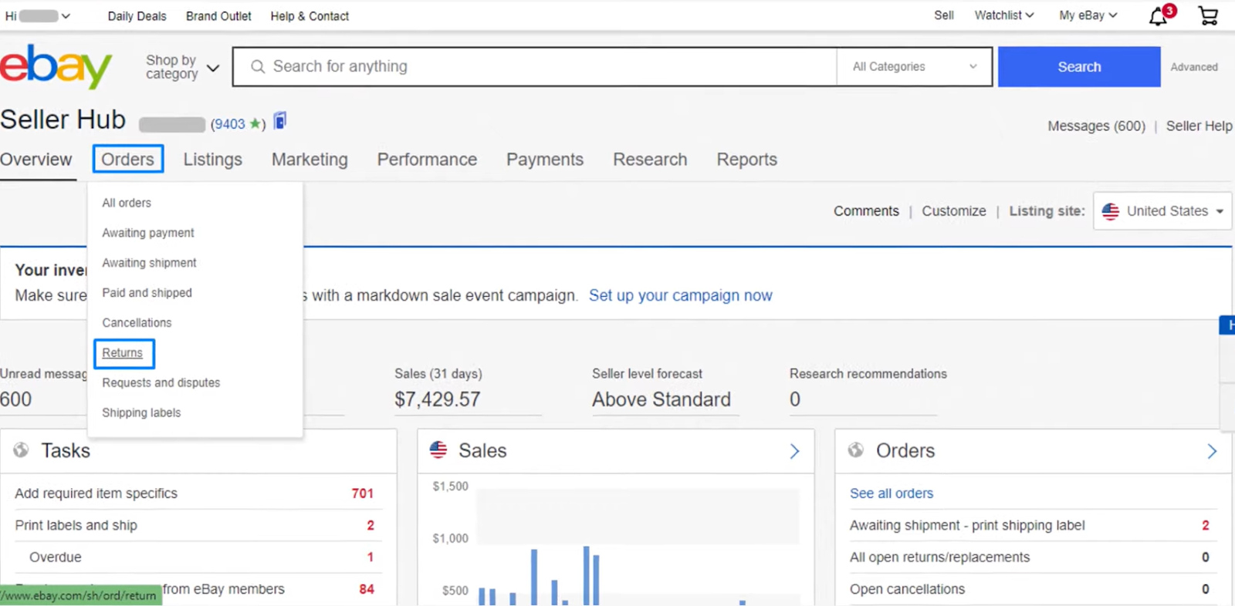Click the US flag icon beside Sales
Screen dimensions: 1235x606
pyautogui.click(x=438, y=450)
